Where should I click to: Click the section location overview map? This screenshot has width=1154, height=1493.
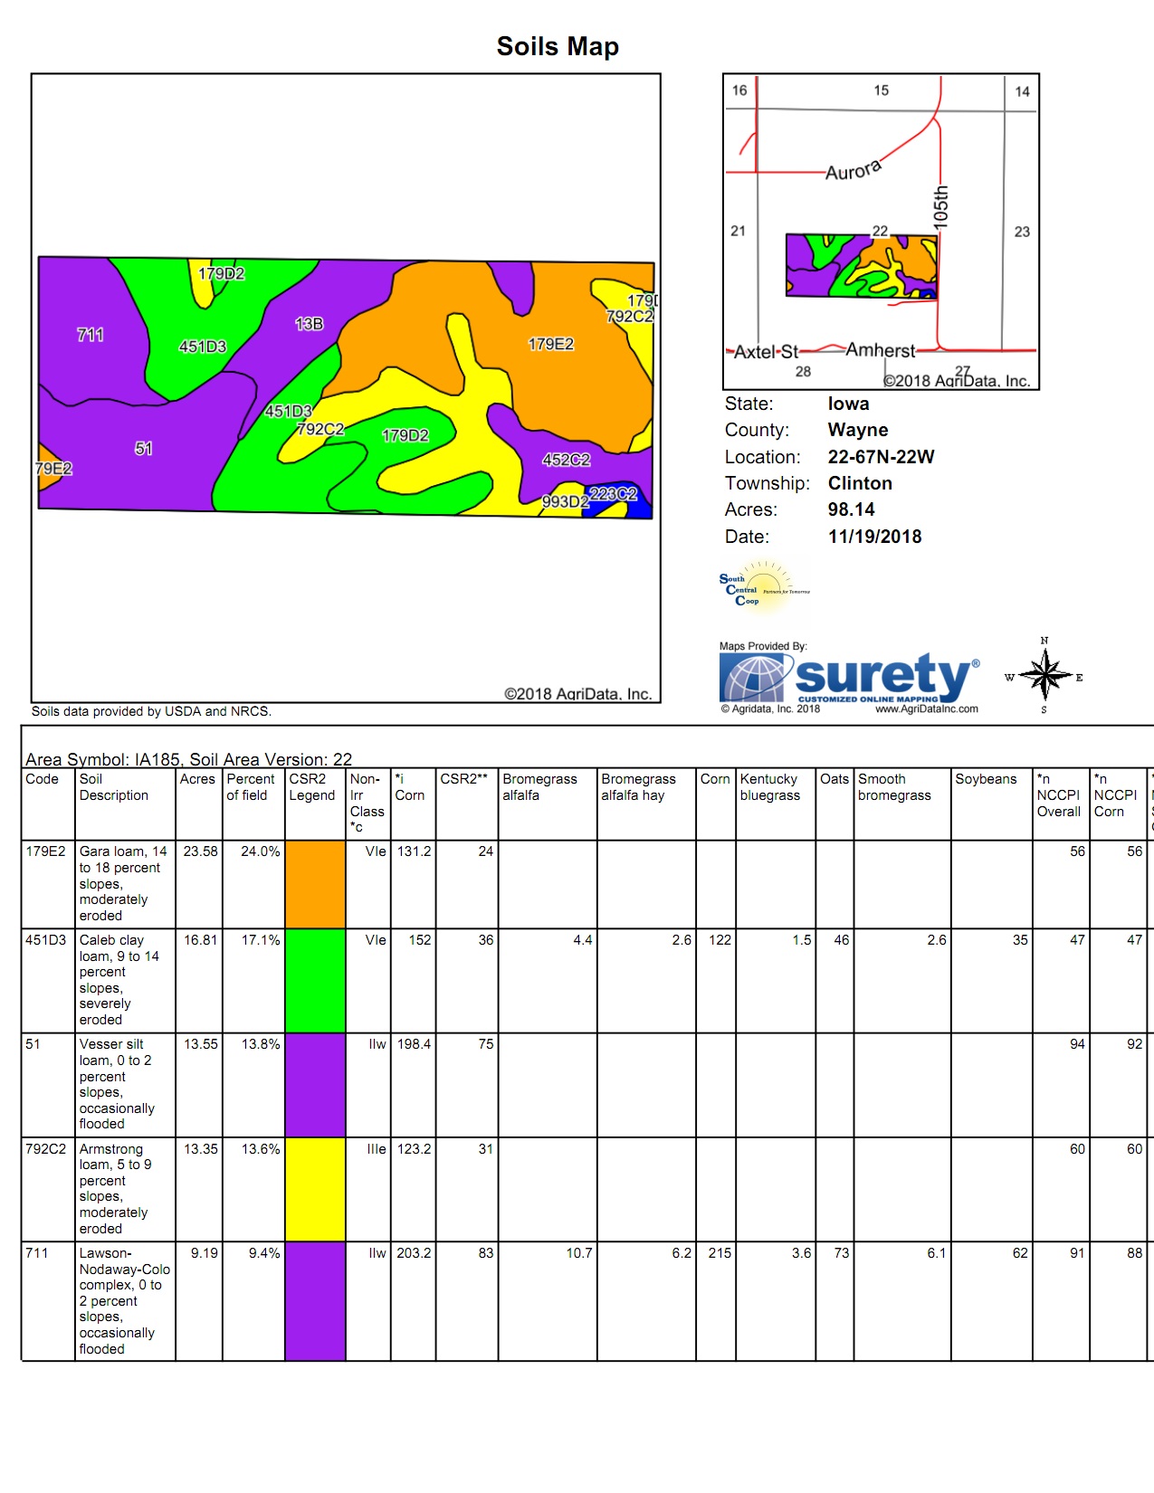(881, 232)
